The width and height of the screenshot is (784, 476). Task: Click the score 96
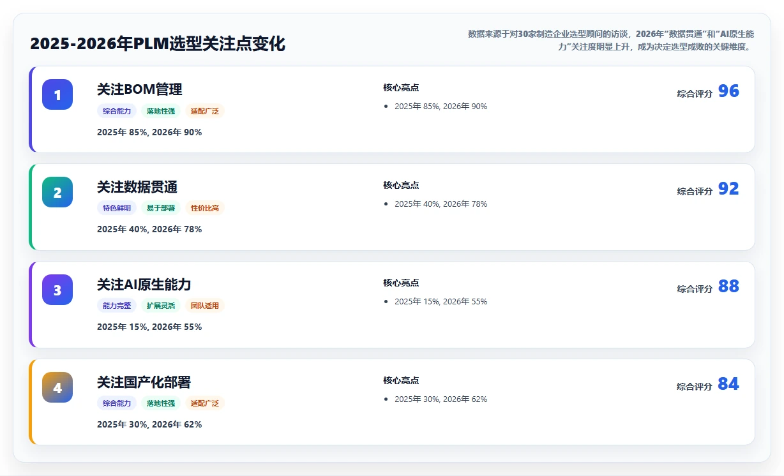(x=728, y=91)
